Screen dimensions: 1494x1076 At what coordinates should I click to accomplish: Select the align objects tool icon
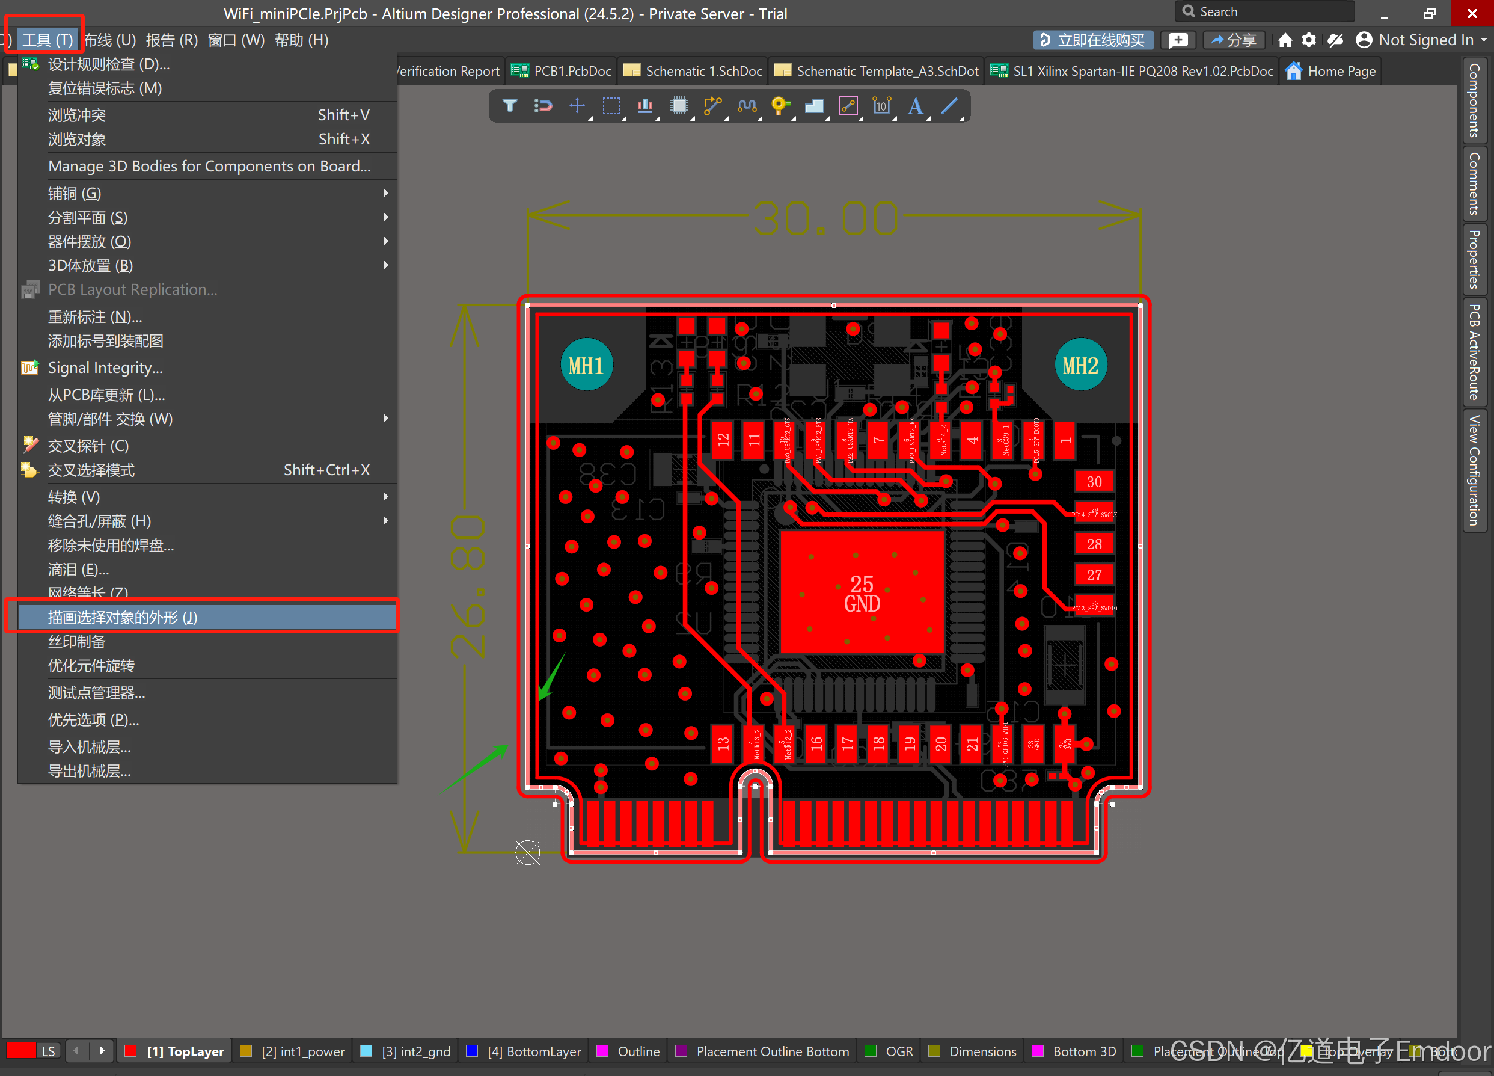click(x=645, y=106)
